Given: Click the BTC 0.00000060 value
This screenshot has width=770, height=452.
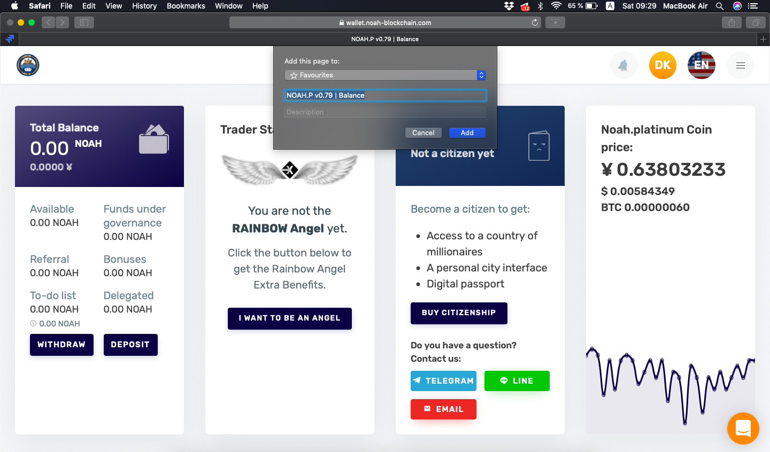Looking at the screenshot, I should tap(645, 207).
